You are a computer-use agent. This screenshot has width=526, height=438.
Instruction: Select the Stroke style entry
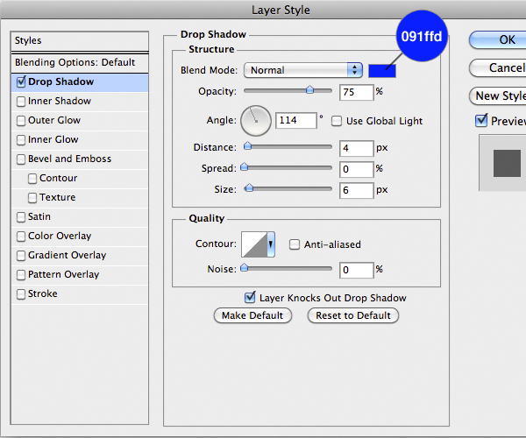[x=42, y=293]
